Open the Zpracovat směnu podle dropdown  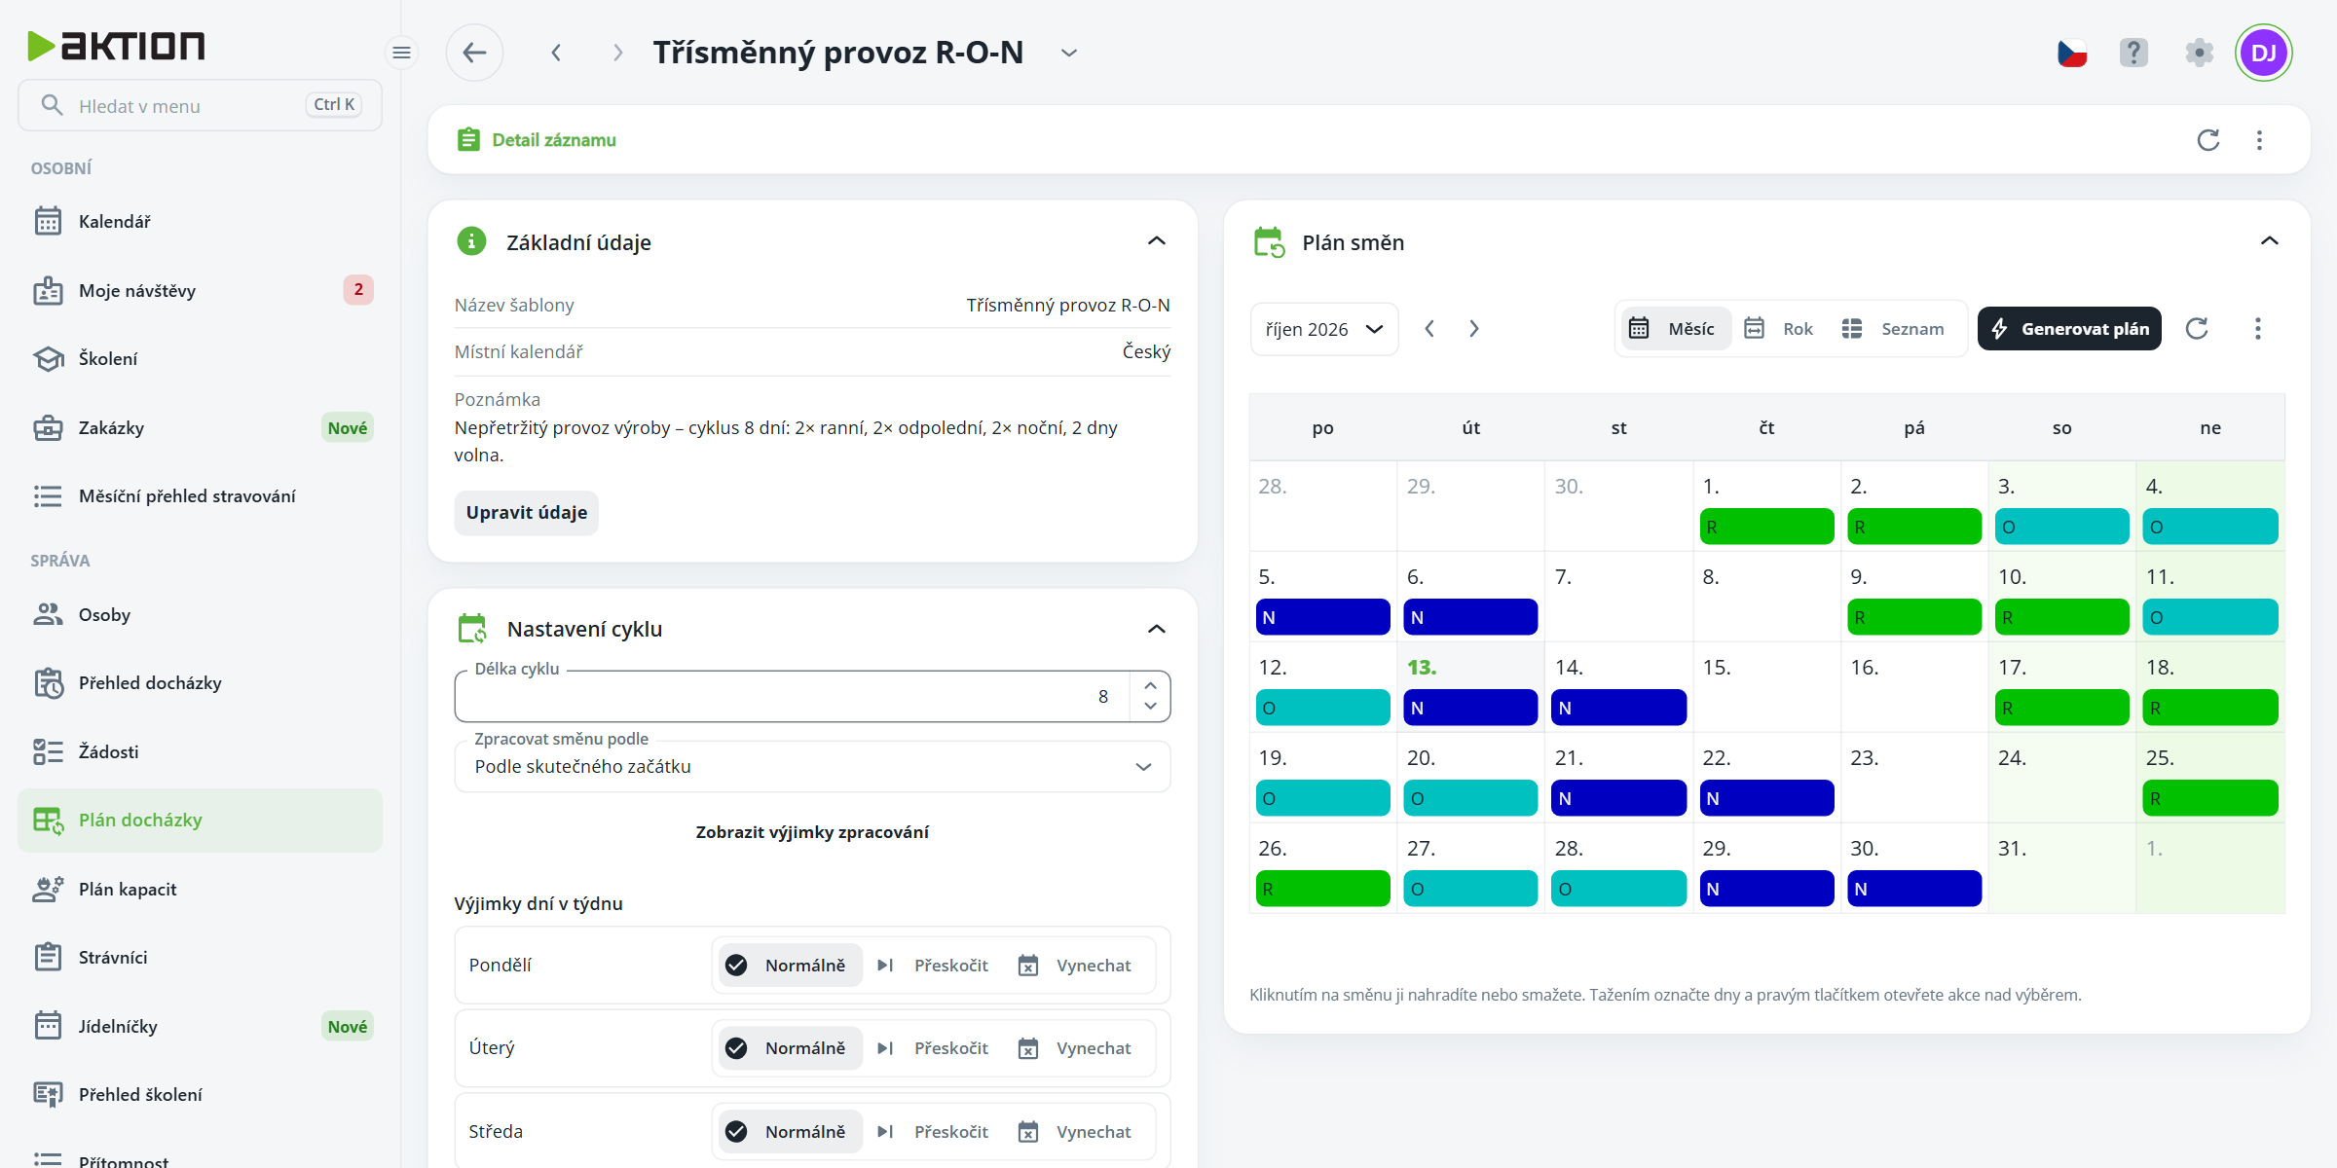812,767
